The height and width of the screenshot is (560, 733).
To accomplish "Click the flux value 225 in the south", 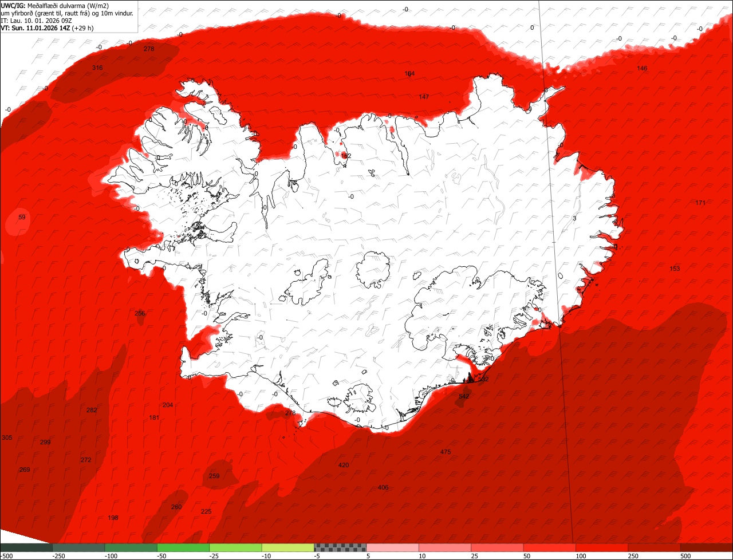I will (x=206, y=511).
